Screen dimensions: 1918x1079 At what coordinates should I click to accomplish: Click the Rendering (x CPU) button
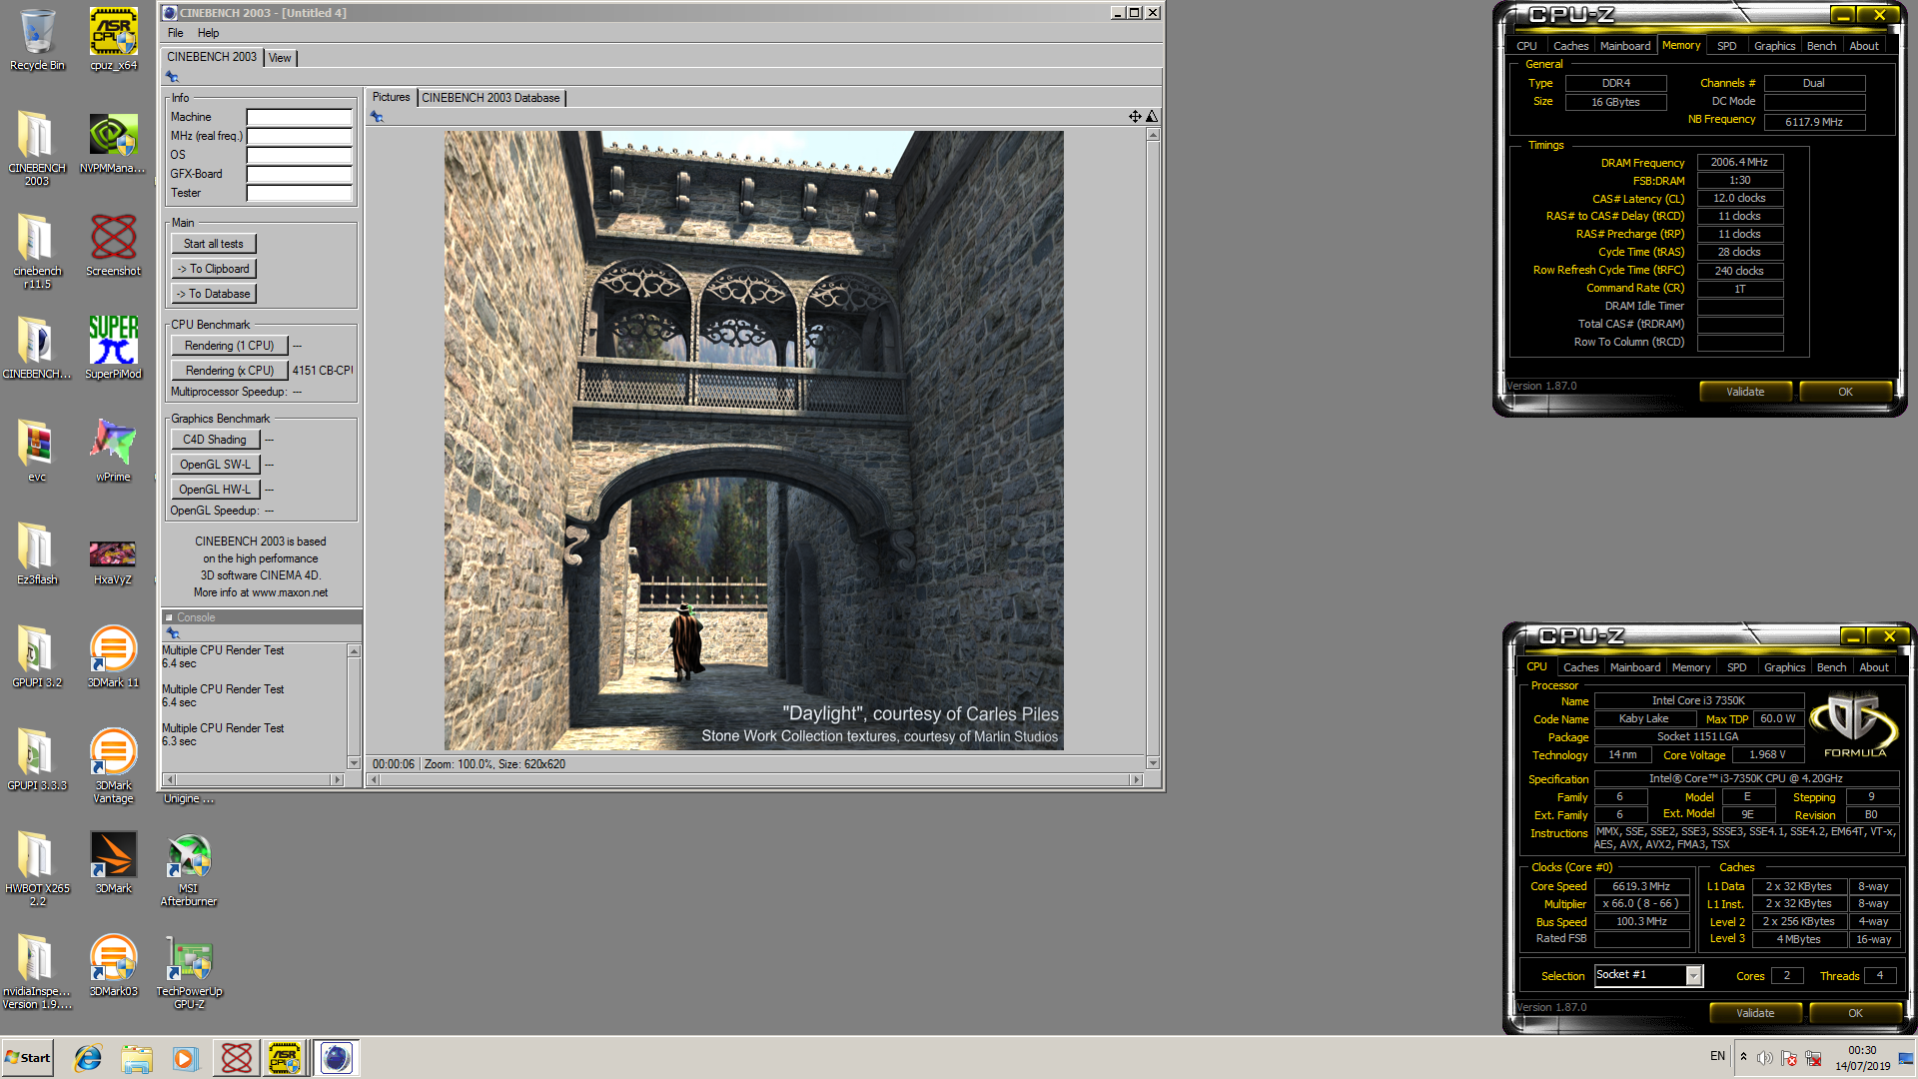click(230, 371)
